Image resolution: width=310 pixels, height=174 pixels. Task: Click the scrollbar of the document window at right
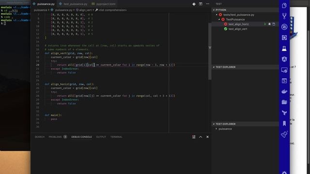(x=309, y=97)
